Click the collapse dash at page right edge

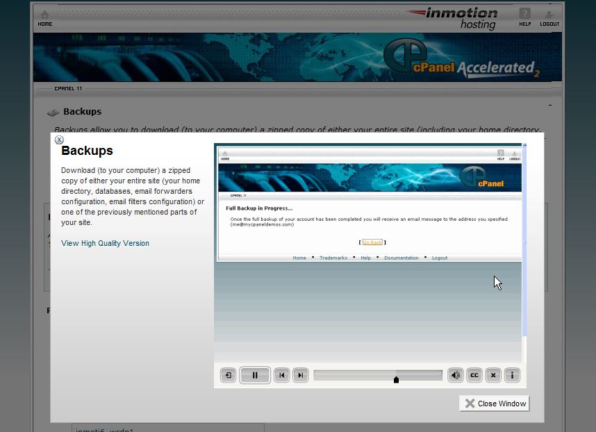coord(550,106)
